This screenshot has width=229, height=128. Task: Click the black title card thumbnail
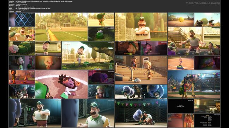(x=181, y=106)
